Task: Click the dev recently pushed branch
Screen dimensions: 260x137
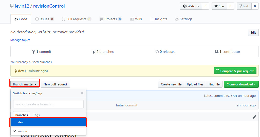Action: coord(21,71)
